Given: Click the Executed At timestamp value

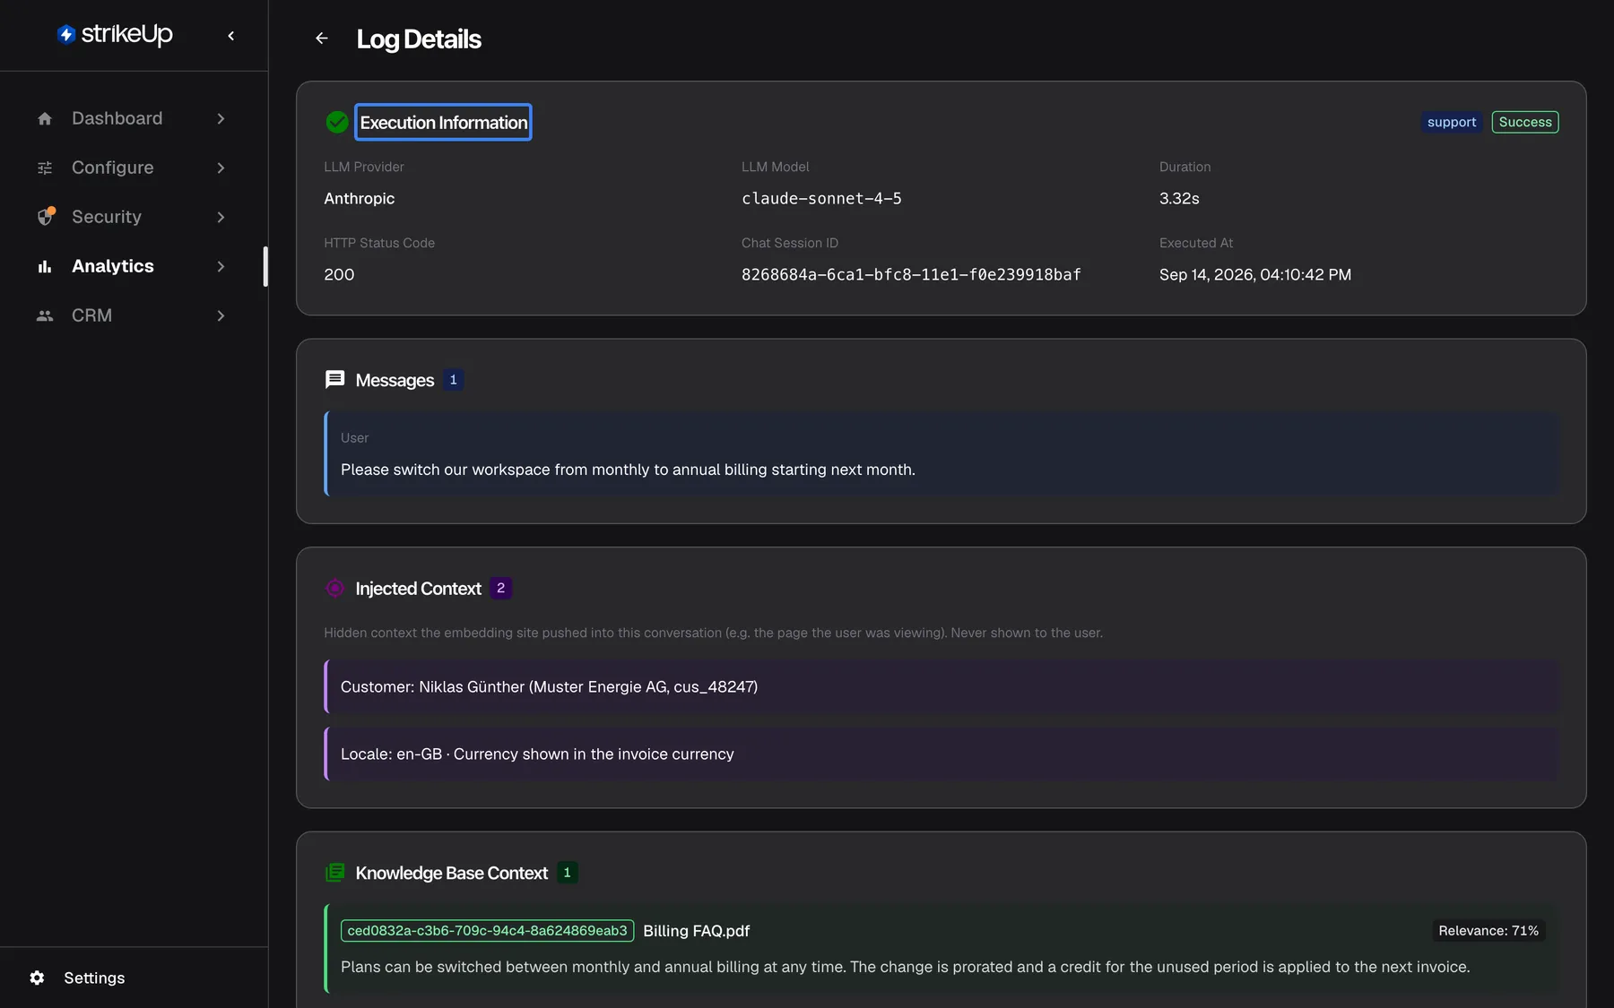Looking at the screenshot, I should click(x=1255, y=275).
